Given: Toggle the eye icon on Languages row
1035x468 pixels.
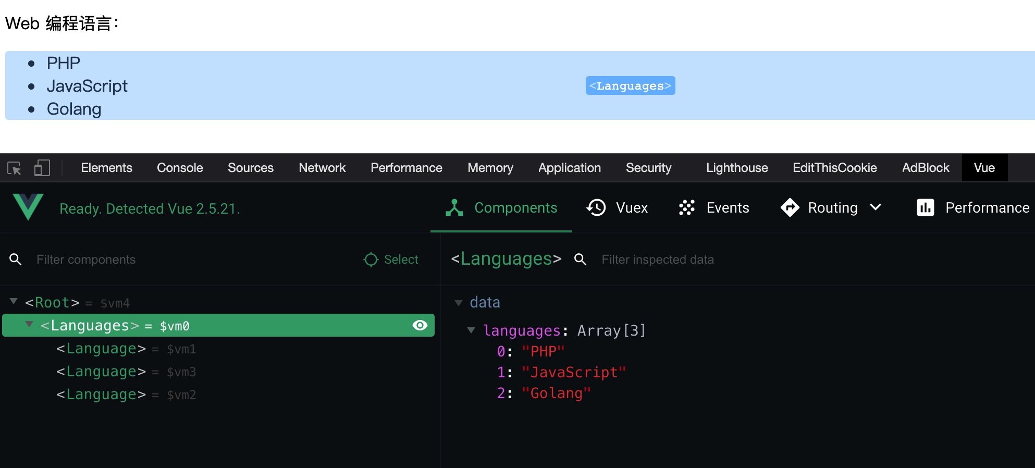Looking at the screenshot, I should (420, 325).
